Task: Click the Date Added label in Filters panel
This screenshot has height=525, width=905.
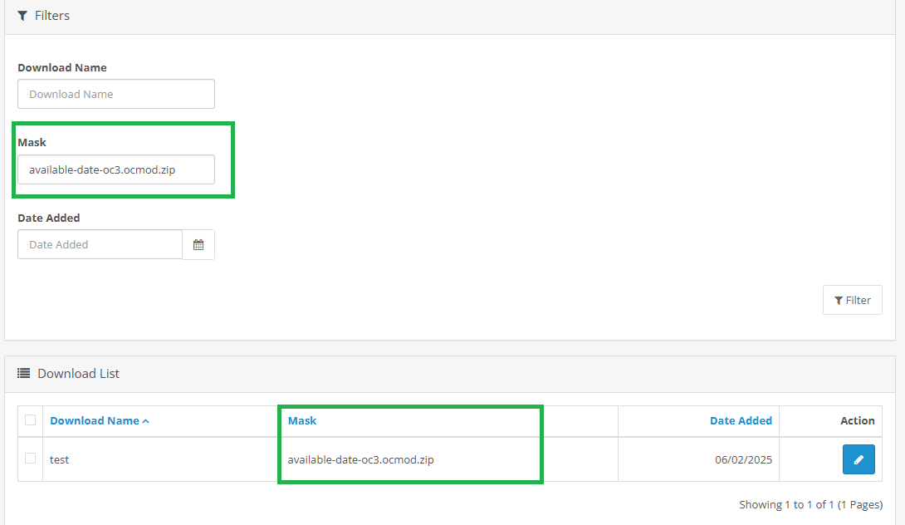Action: click(49, 218)
